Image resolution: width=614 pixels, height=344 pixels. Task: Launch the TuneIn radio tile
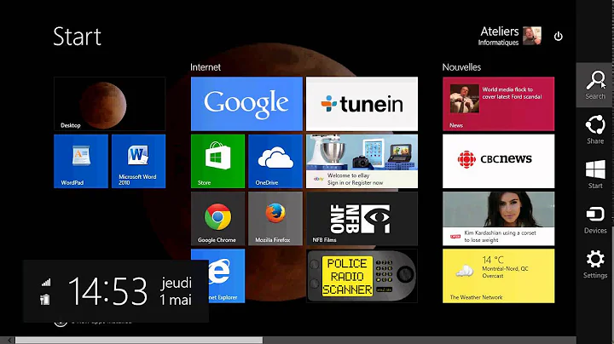click(362, 104)
